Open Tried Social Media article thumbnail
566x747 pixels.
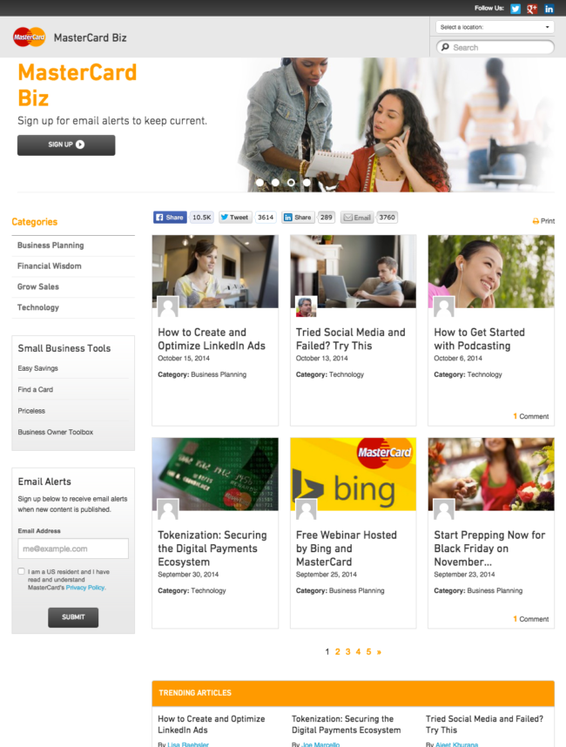(353, 271)
